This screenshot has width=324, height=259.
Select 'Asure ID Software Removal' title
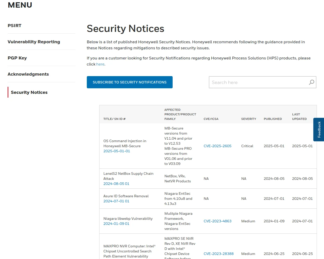point(126,196)
